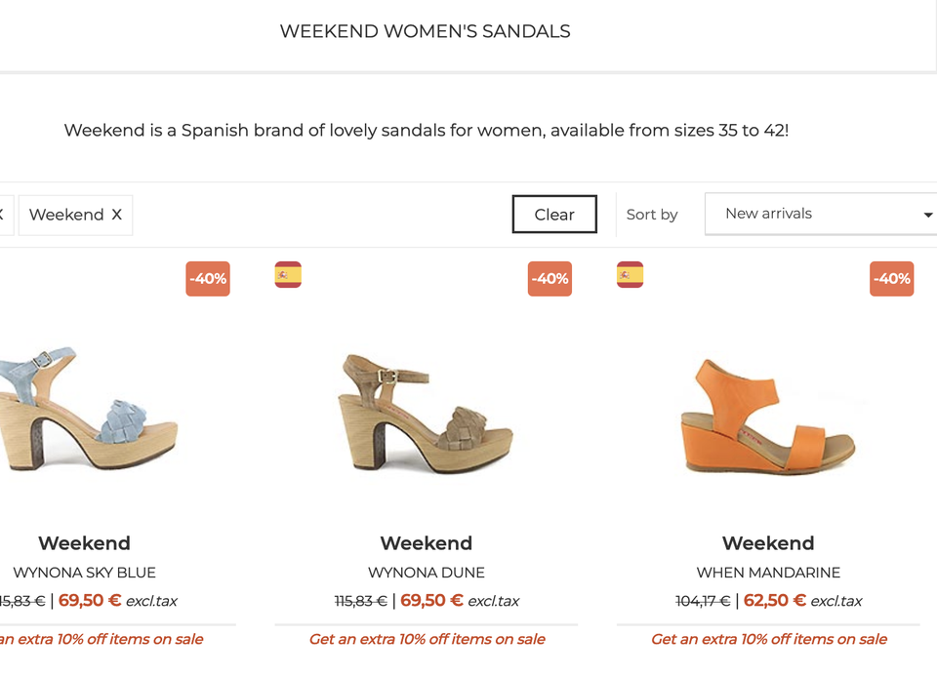
Task: Click -40% badge on When Mandarine
Action: pos(891,279)
